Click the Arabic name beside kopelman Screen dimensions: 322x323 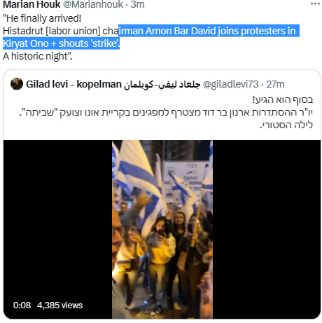[162, 84]
